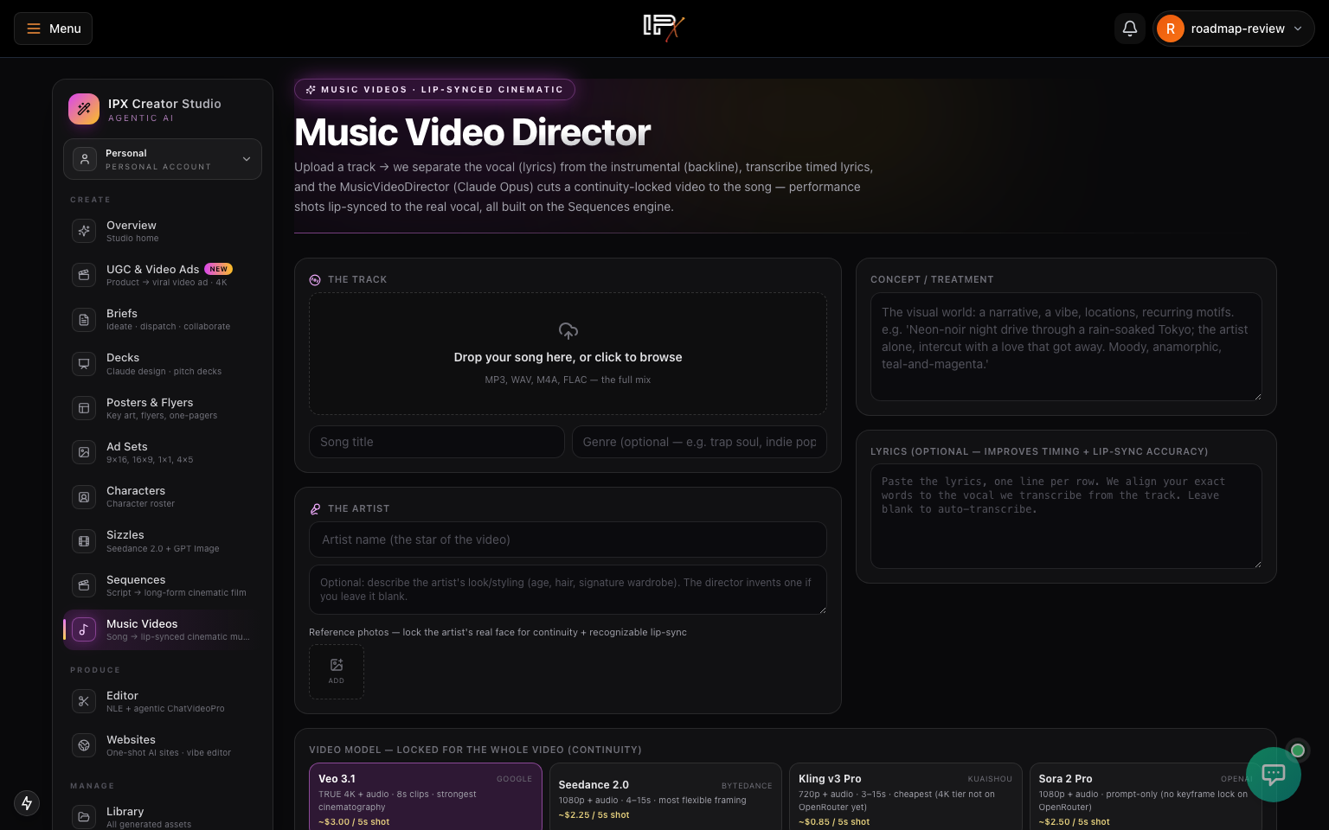This screenshot has height=830, width=1329.
Task: Focus the Song title field
Action: coord(437,442)
